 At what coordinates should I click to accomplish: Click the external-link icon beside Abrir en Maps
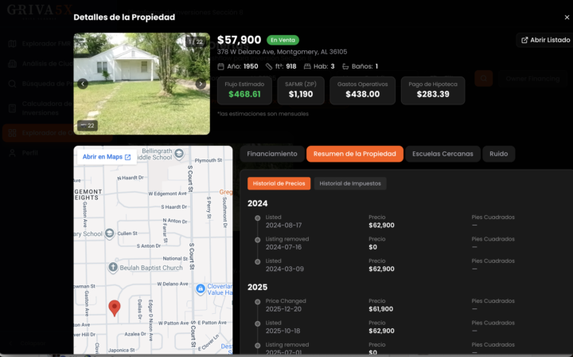click(127, 157)
